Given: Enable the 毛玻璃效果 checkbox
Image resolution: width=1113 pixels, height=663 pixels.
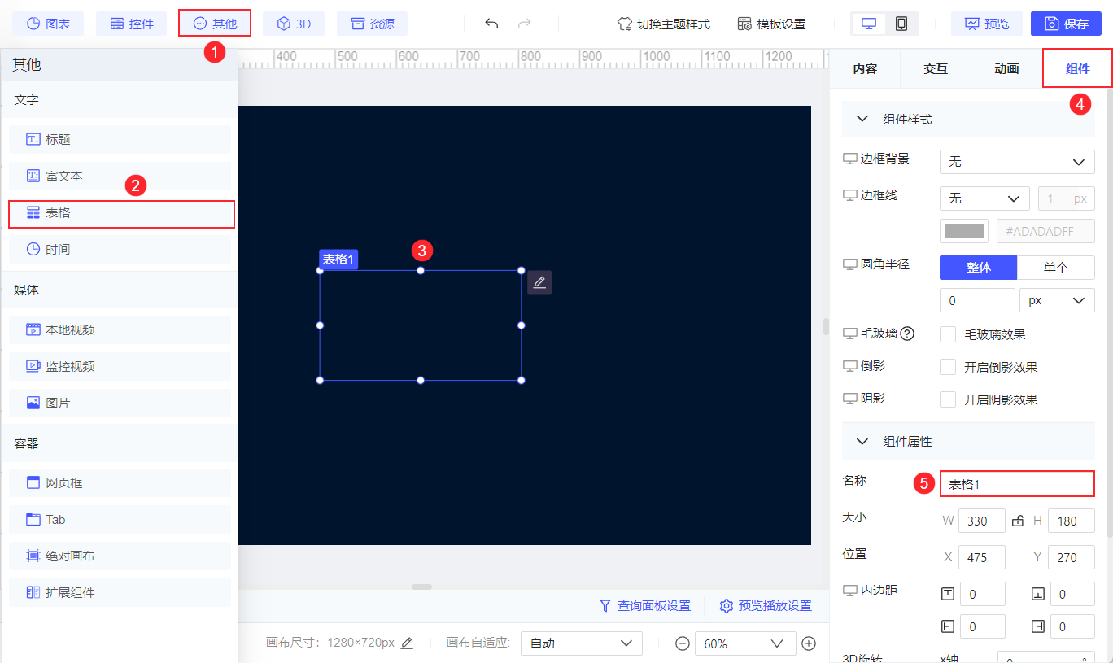Looking at the screenshot, I should tap(948, 334).
